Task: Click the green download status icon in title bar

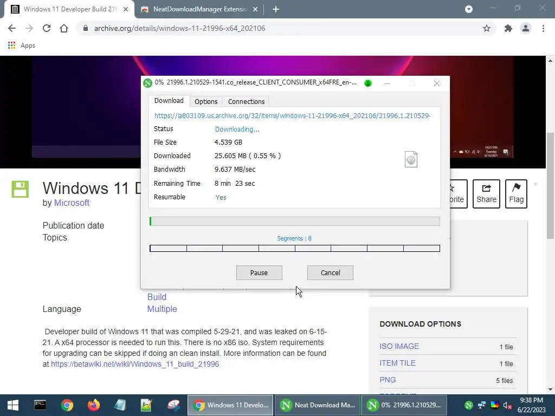Action: tap(368, 83)
